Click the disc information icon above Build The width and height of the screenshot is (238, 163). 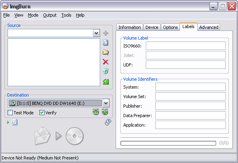pos(108,122)
